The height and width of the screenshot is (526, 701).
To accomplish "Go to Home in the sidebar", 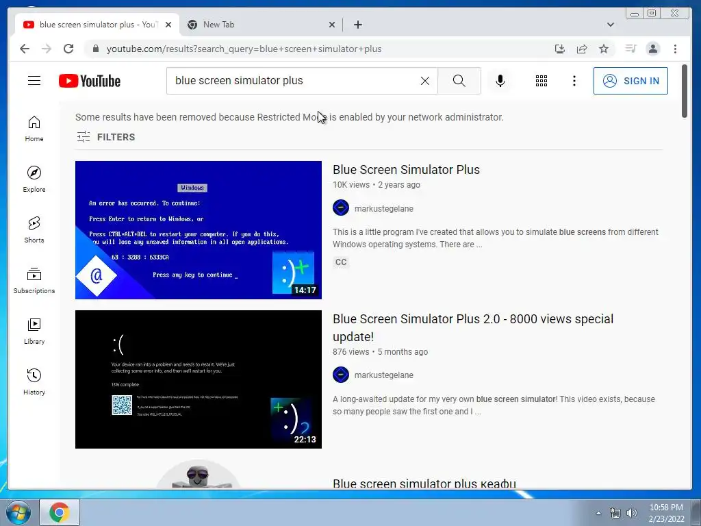I will point(34,129).
